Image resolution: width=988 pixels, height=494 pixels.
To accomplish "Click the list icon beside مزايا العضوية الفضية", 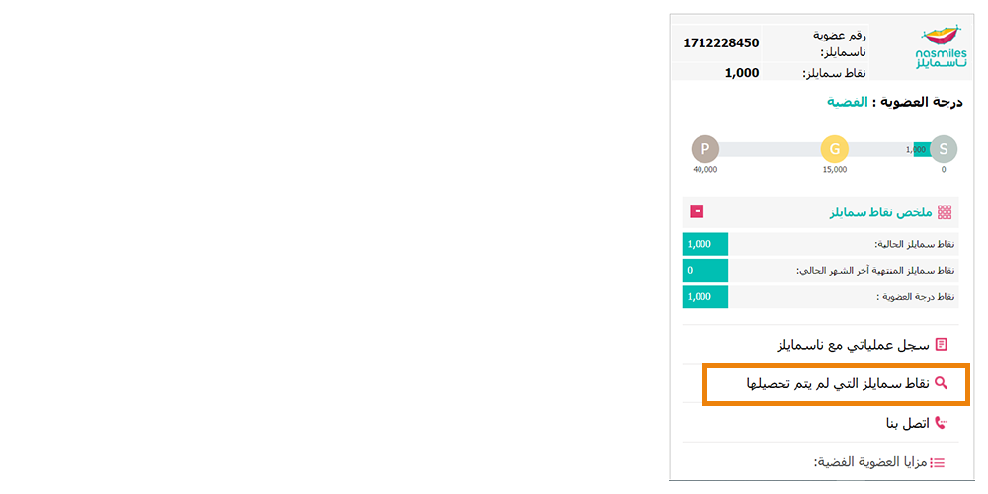I will (939, 463).
